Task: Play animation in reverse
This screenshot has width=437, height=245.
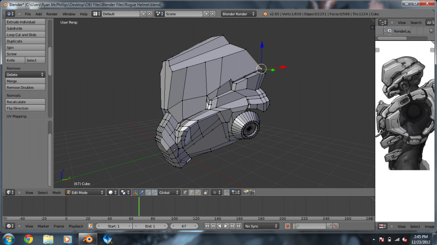Action: tap(220, 226)
